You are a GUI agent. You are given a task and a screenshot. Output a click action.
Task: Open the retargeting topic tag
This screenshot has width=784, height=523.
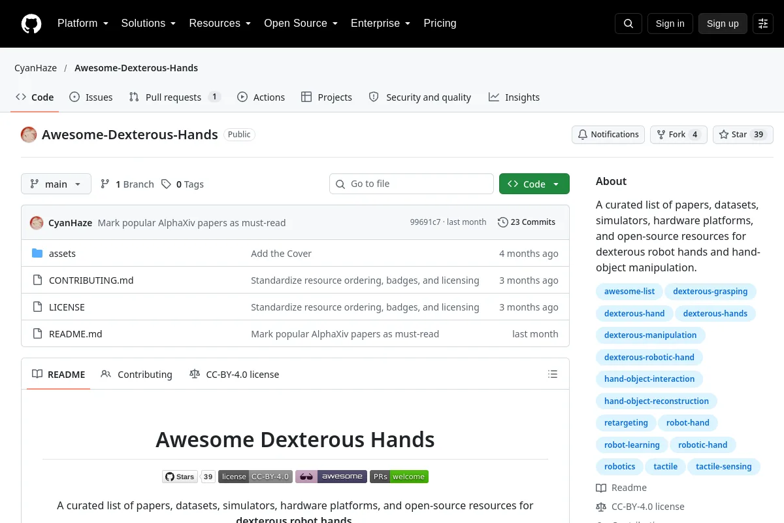tap(626, 423)
